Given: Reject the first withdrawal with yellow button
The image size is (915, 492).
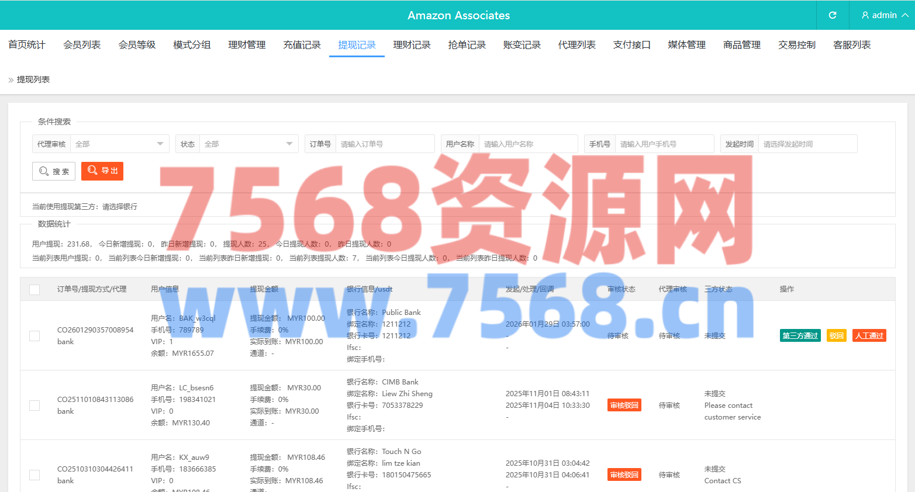Looking at the screenshot, I should point(836,335).
